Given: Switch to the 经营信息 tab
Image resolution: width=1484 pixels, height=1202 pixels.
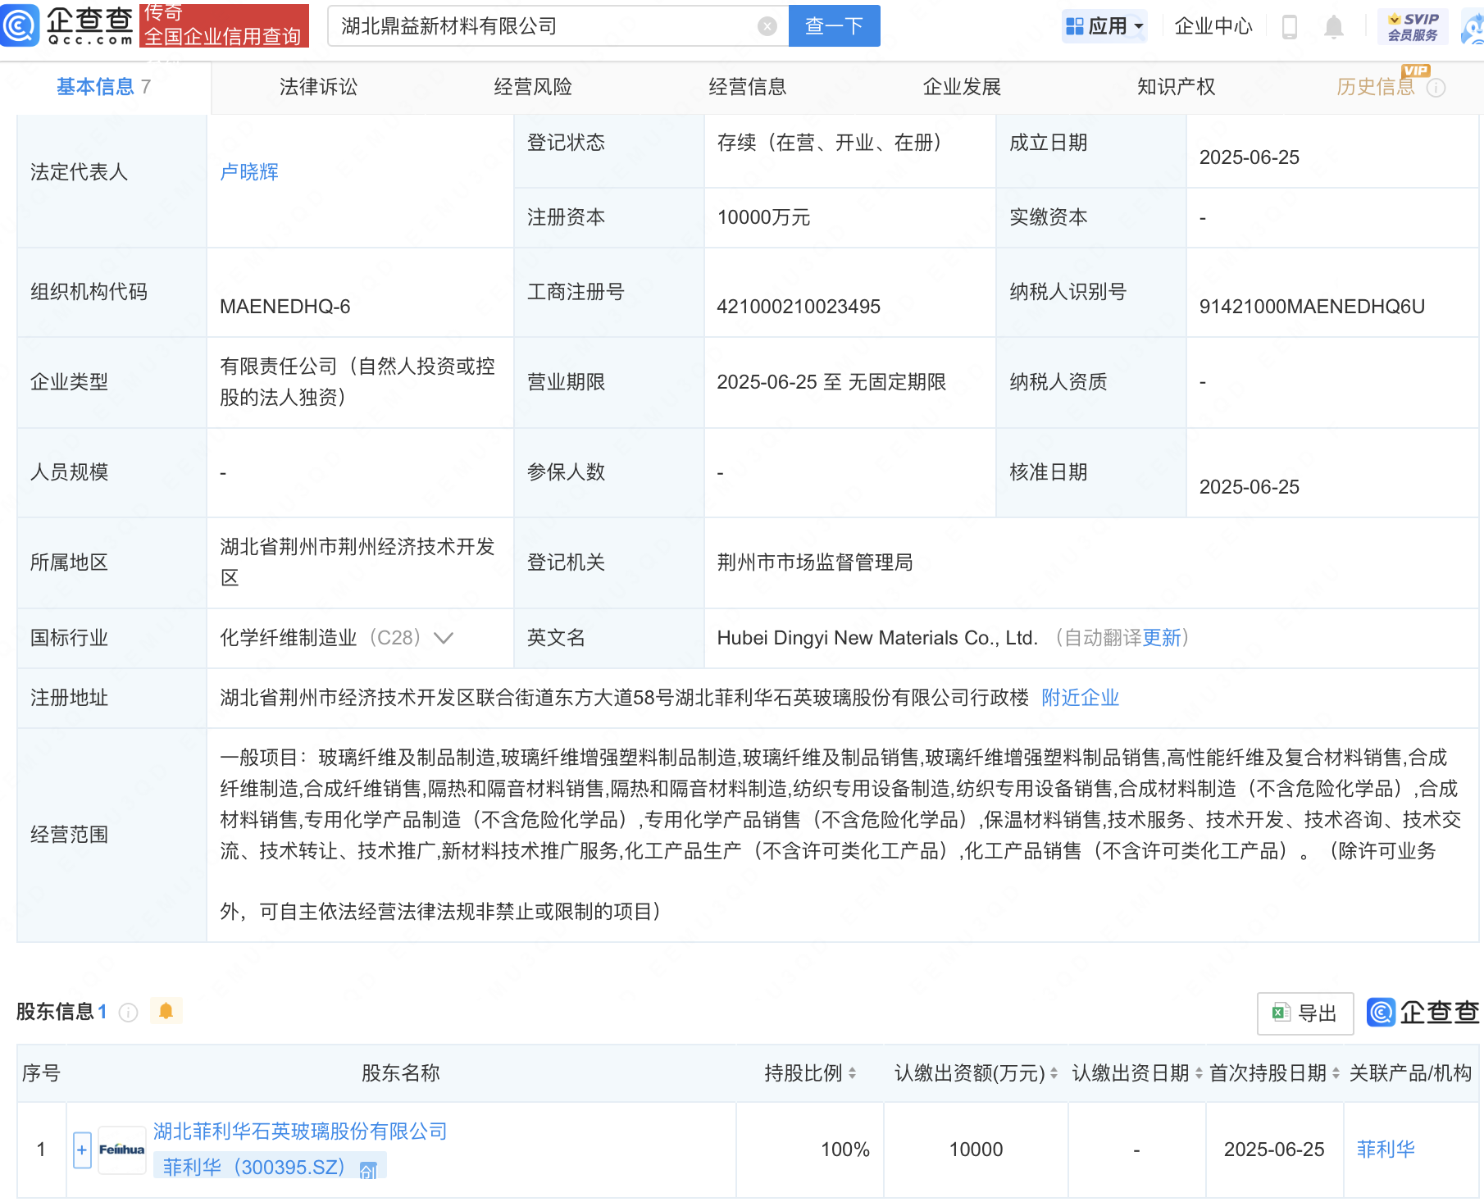Looking at the screenshot, I should click(748, 87).
